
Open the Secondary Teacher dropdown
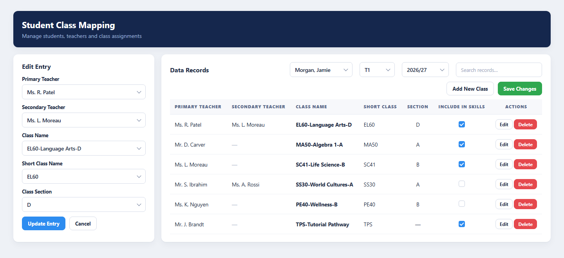click(84, 120)
